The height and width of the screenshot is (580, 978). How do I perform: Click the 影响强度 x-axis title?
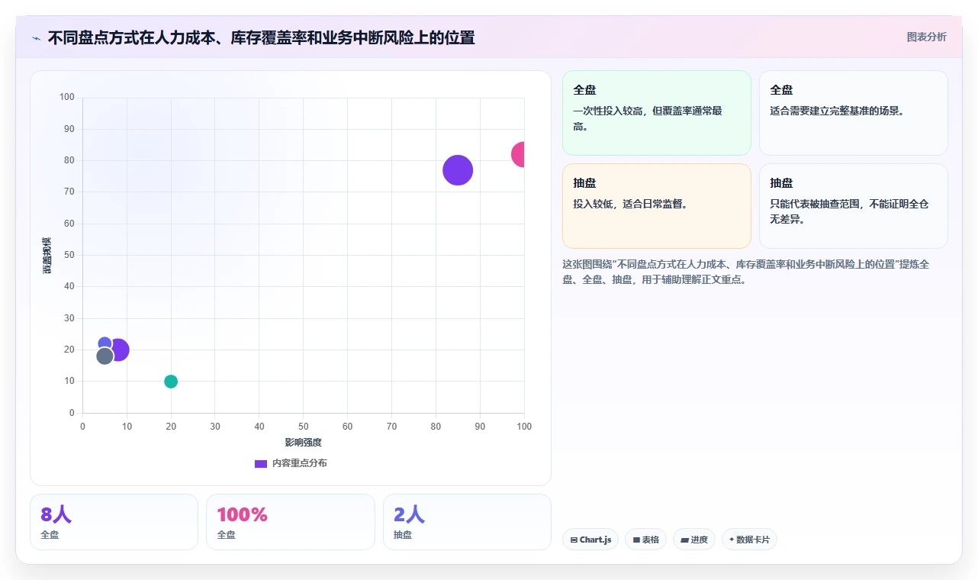coord(304,443)
